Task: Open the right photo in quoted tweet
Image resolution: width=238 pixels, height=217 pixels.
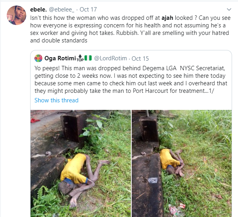Action: 182,163
